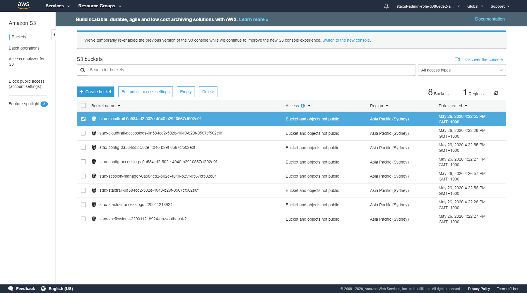Click the Feedback text label in the footer
This screenshot has width=527, height=293.
click(25, 289)
